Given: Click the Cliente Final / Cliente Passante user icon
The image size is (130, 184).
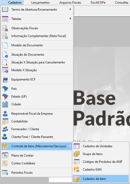Looking at the screenshot, I should pyautogui.click(x=5, y=137).
